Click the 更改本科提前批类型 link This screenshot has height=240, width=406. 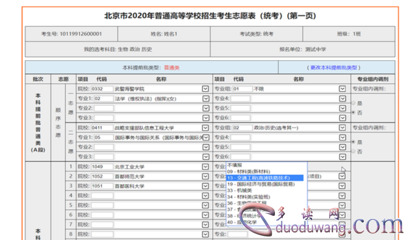point(334,67)
